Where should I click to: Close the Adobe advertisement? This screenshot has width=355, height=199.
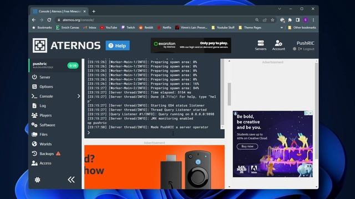pos(311,113)
